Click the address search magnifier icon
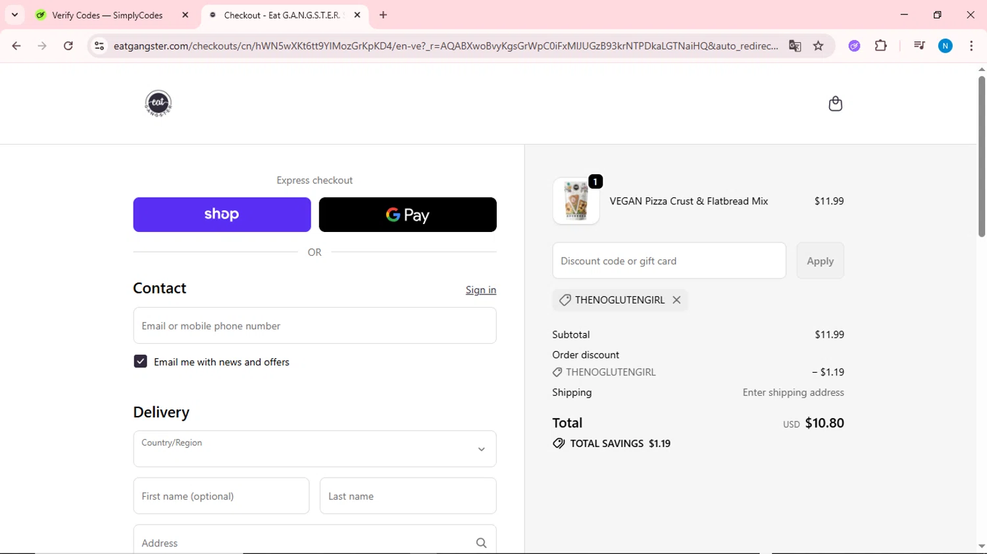Image resolution: width=987 pixels, height=554 pixels. (481, 543)
